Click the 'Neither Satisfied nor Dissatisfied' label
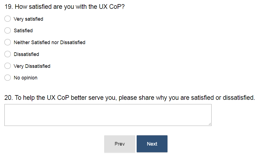 (x=50, y=42)
